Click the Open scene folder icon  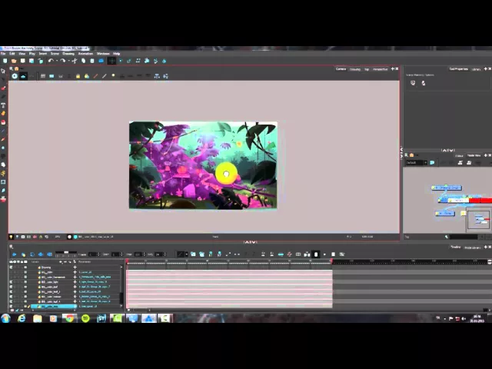click(x=14, y=61)
